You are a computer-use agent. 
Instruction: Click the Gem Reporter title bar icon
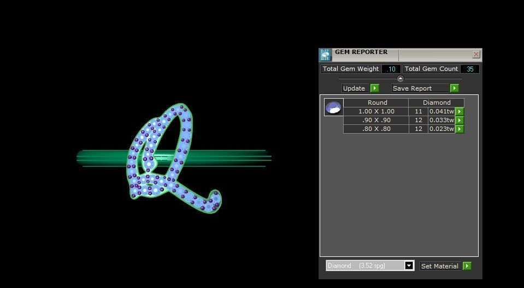tap(325, 55)
